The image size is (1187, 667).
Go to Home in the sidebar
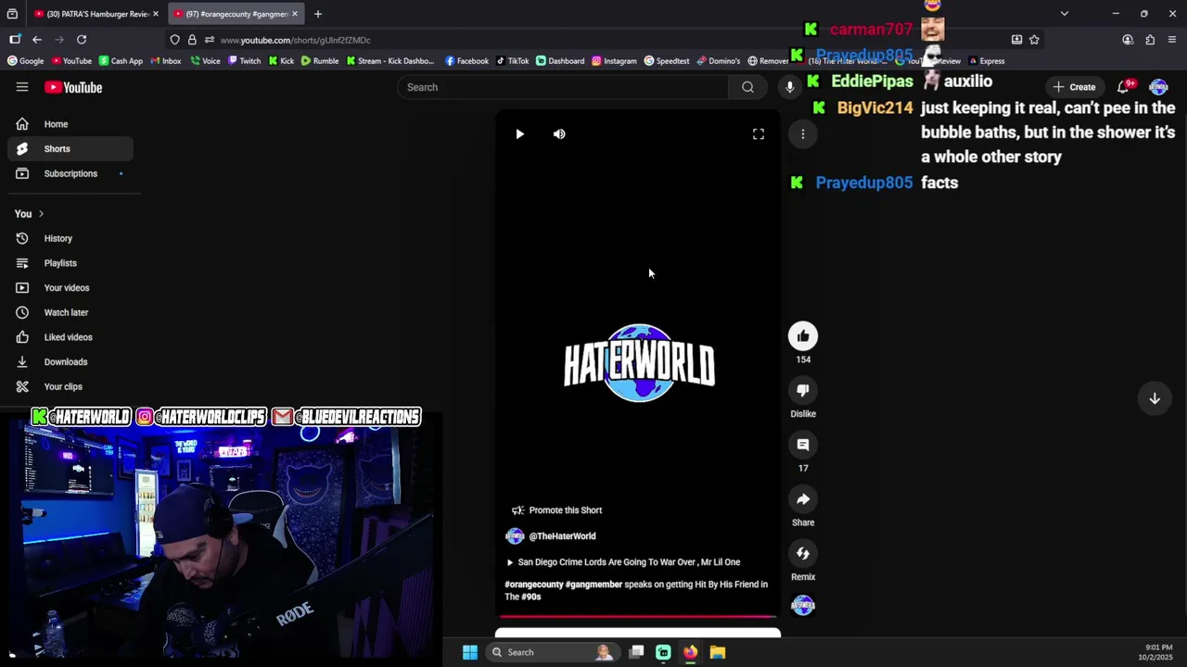point(70,124)
